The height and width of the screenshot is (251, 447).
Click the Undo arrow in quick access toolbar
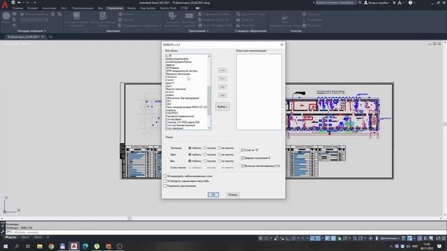coord(19,3)
